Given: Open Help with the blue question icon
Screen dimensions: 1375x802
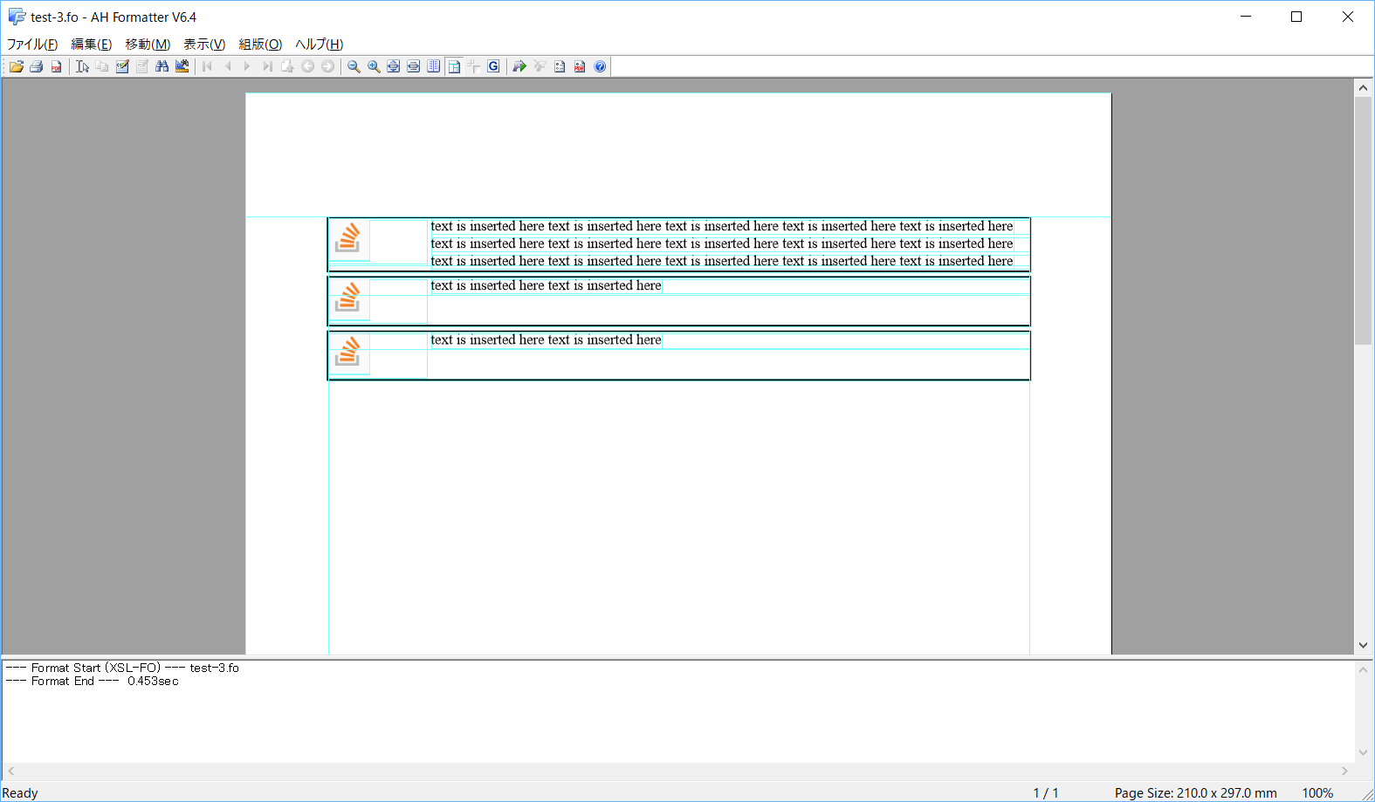Looking at the screenshot, I should coord(600,66).
